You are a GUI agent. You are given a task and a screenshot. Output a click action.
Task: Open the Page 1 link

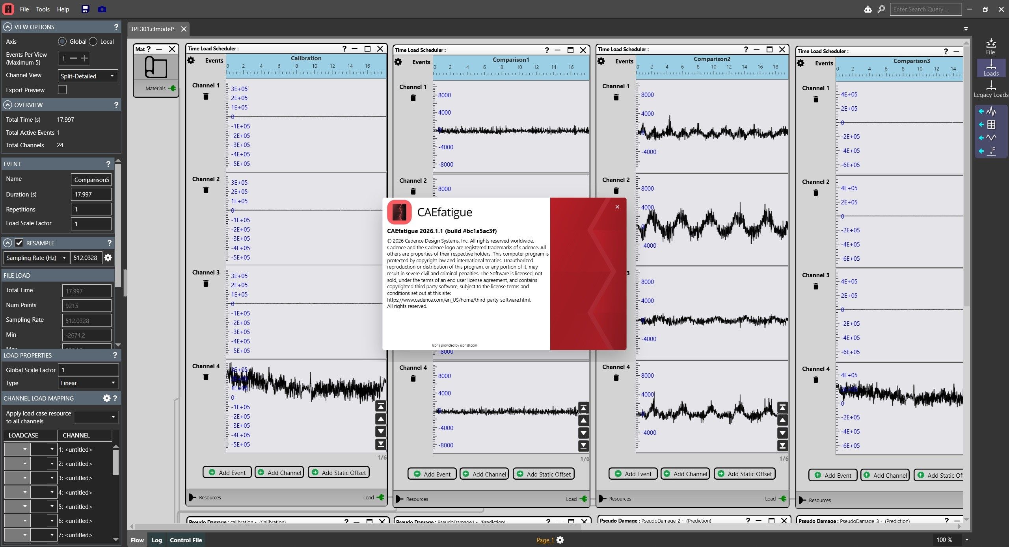[x=545, y=540]
